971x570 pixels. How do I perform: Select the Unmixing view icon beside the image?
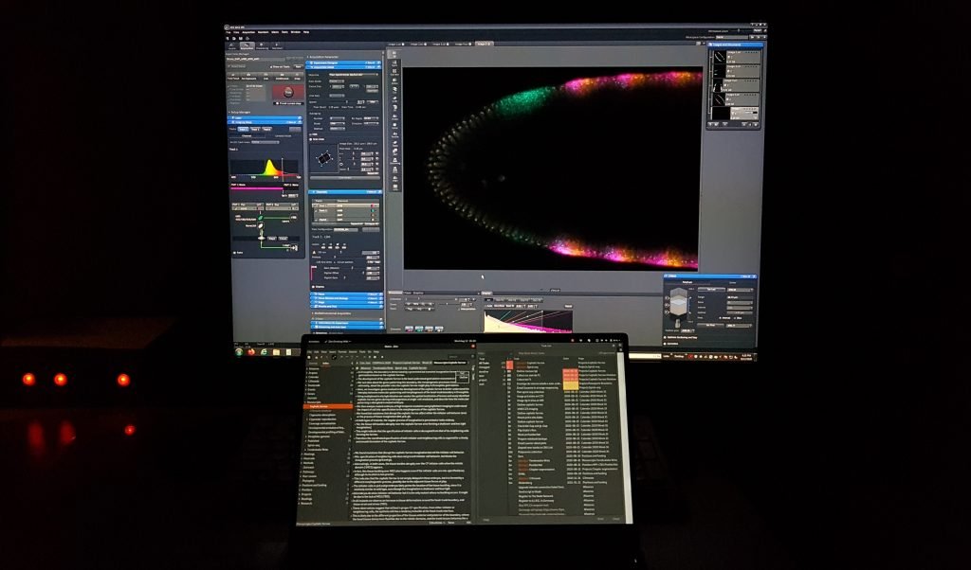[394, 161]
